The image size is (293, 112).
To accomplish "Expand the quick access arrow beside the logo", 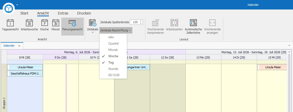I will tap(17, 5).
